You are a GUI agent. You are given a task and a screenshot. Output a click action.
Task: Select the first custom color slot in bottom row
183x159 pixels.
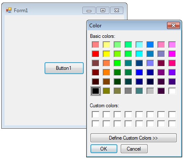[95, 124]
